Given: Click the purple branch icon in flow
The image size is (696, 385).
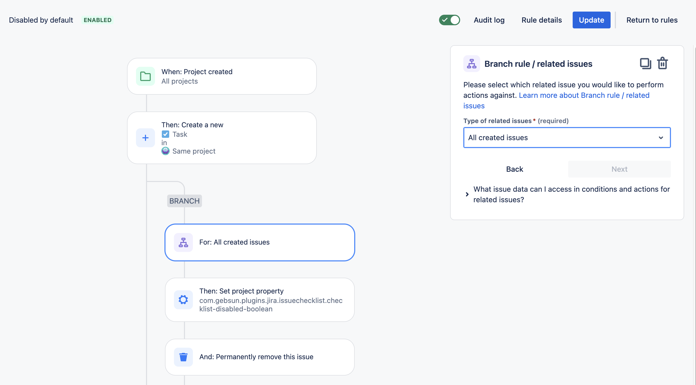Looking at the screenshot, I should point(183,242).
